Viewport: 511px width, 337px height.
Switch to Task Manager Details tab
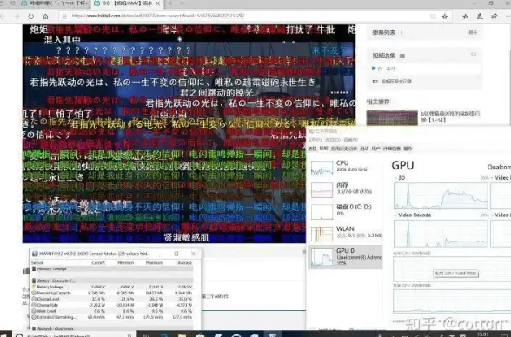click(x=392, y=149)
